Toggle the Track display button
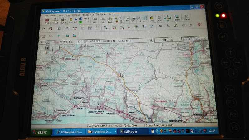Viewport: 249px width, 140px height. [194, 39]
